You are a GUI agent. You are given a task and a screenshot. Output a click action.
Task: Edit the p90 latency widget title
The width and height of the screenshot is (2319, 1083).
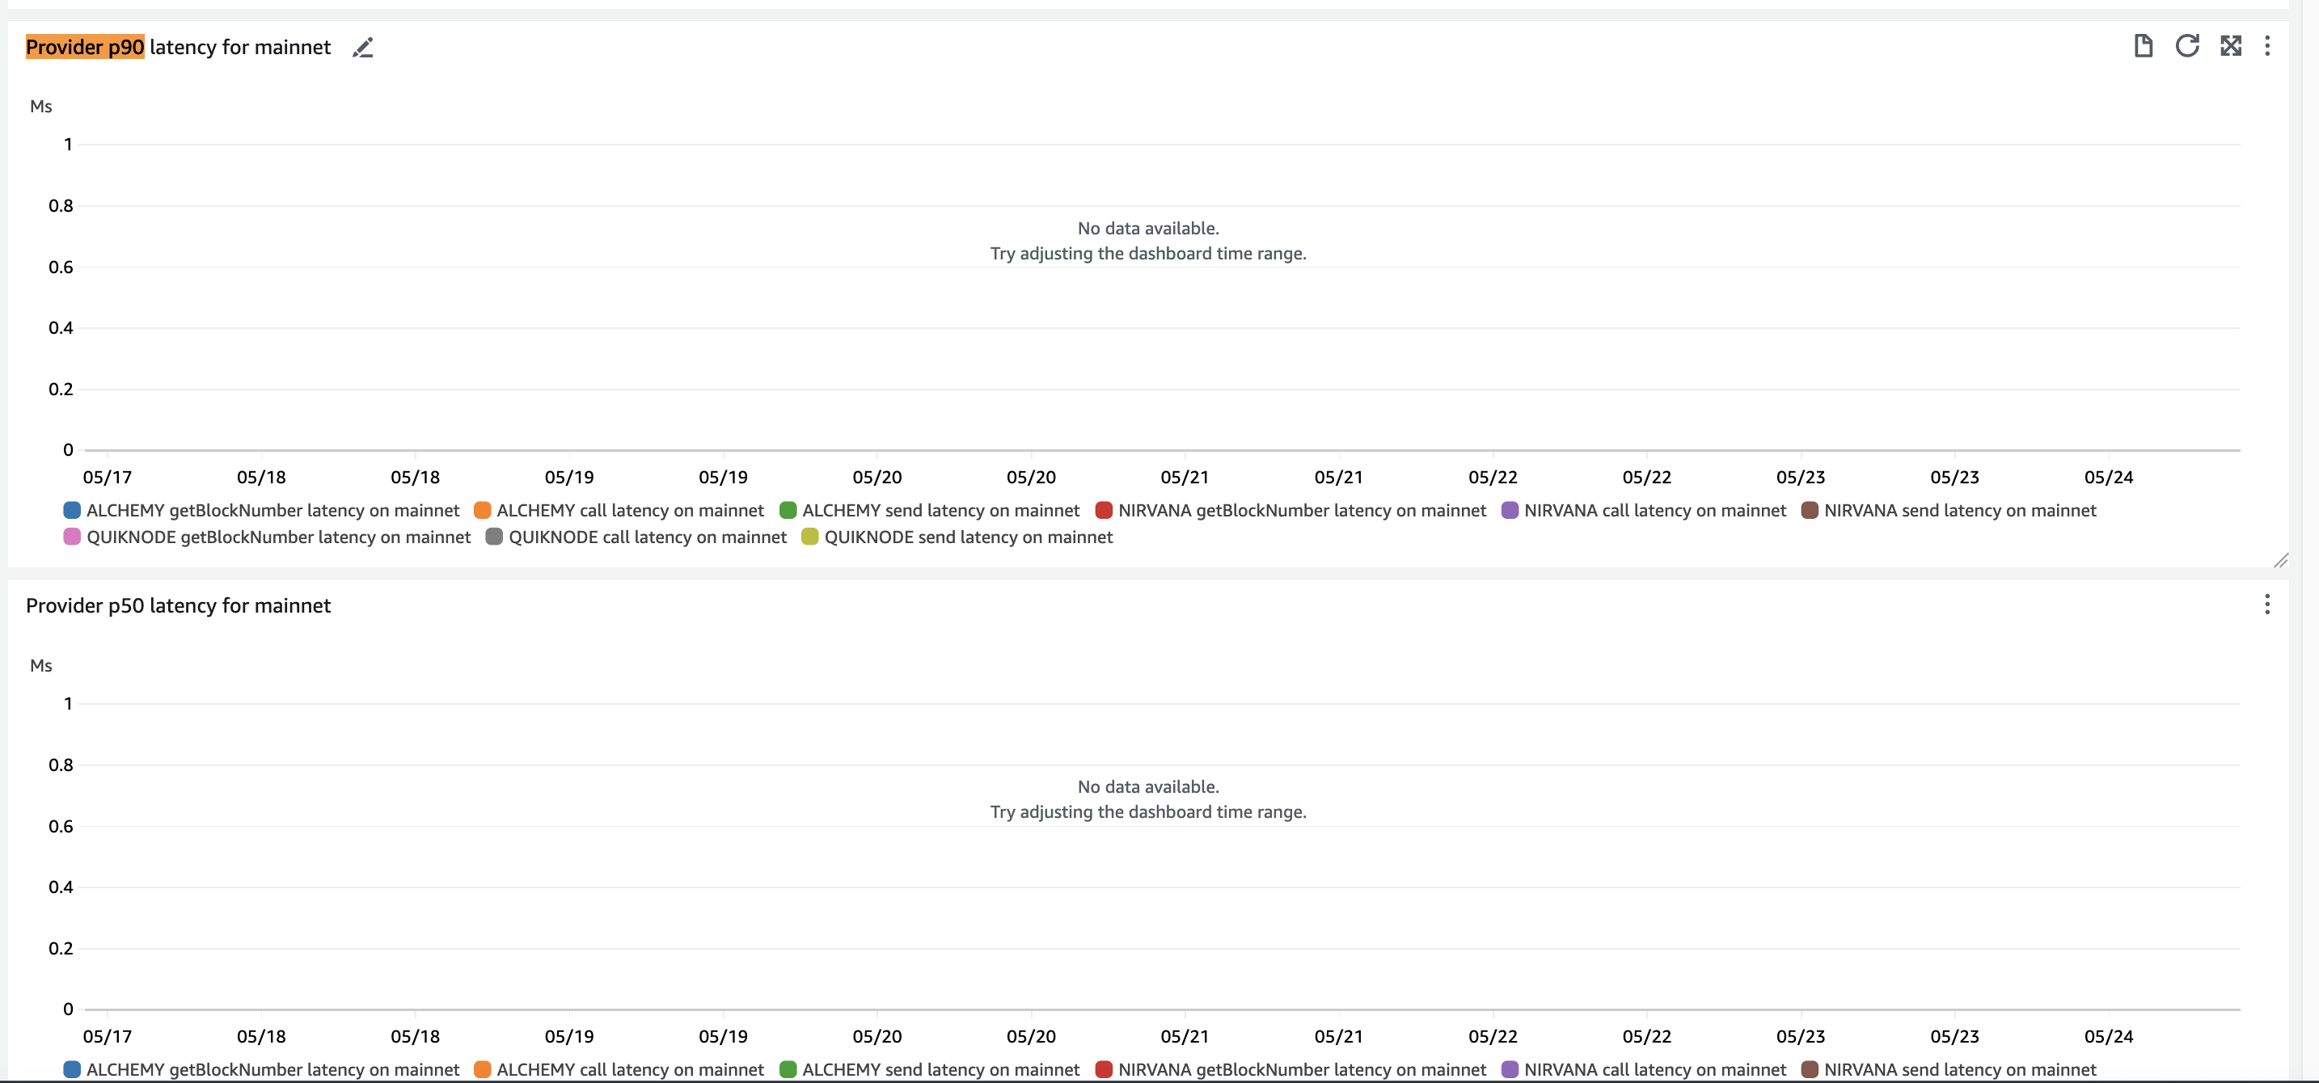click(x=363, y=48)
